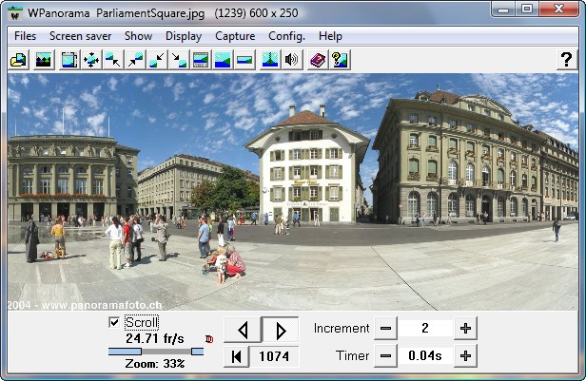The width and height of the screenshot is (586, 381).
Task: Click the speaker sound icon
Action: (x=292, y=60)
